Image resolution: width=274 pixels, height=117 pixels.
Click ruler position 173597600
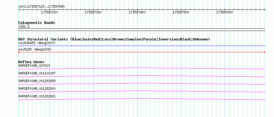[x=224, y=12]
